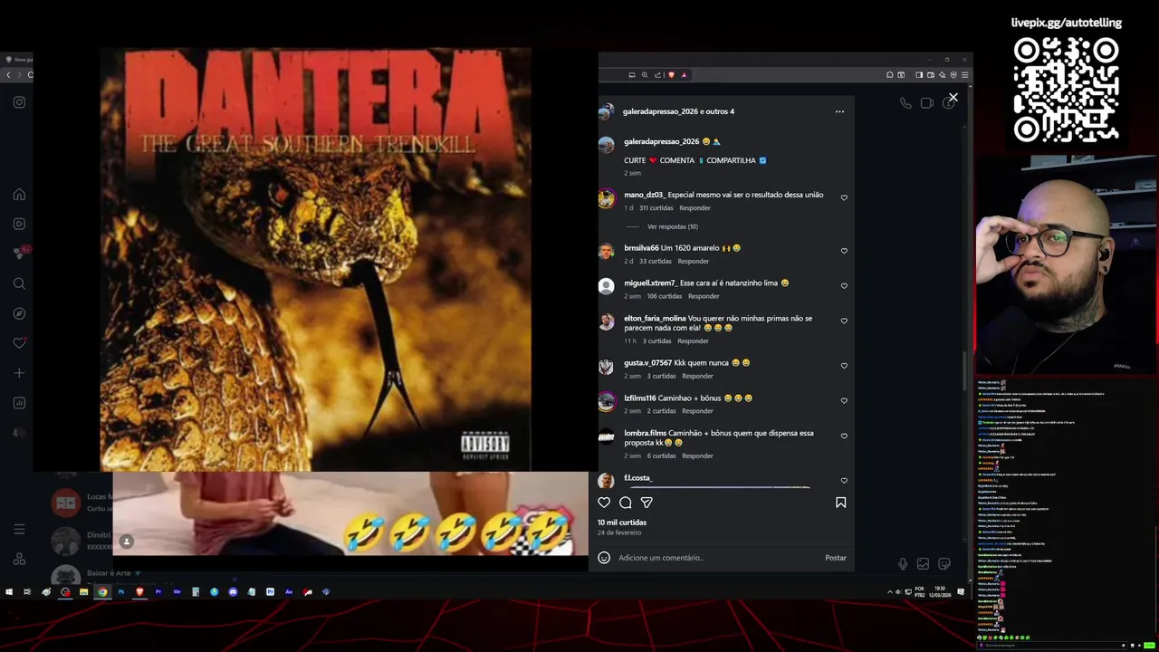Click the image attach icon in message bar
Viewport: 1159px width, 652px height.
tap(923, 563)
